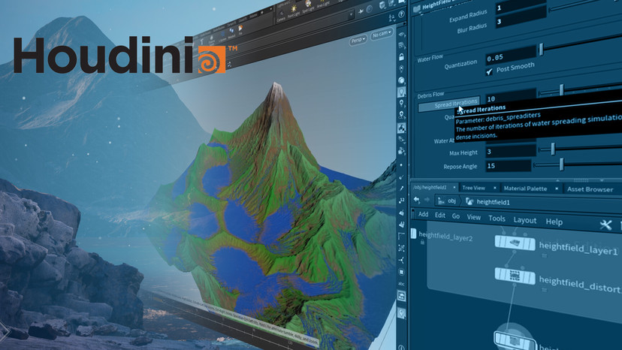Click the Water Flow section label
Viewport: 622px width, 350px height.
[430, 59]
